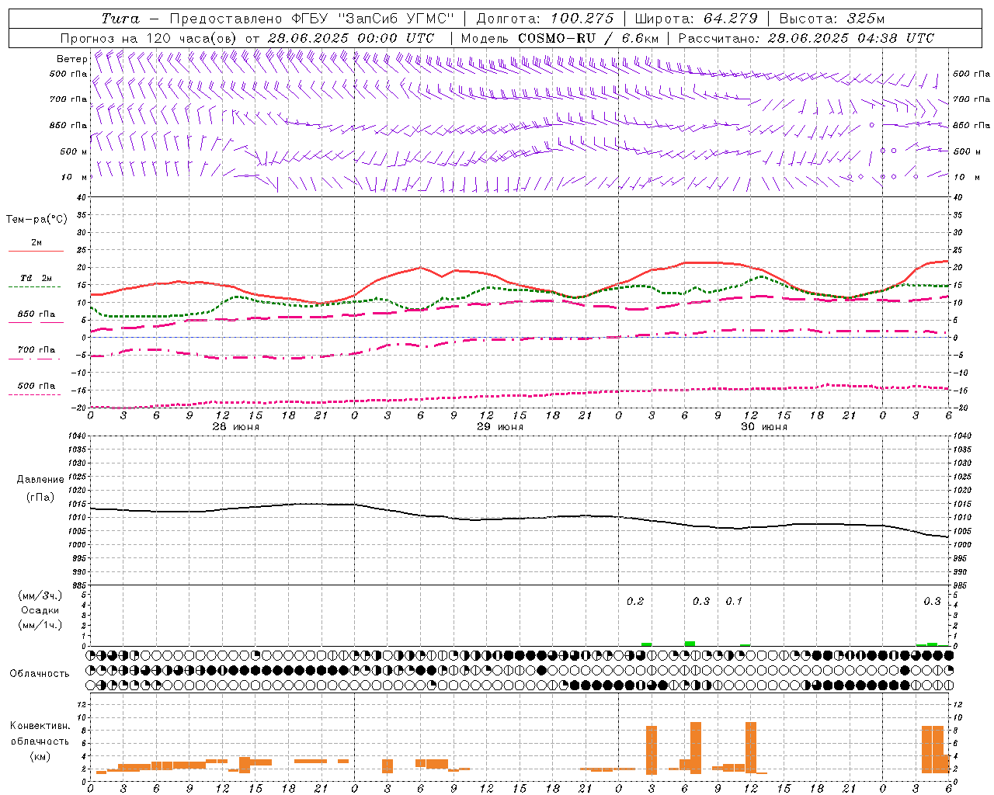Select the elevation text "Высота: 325м"
This screenshot has width=994, height=795.
(831, 19)
